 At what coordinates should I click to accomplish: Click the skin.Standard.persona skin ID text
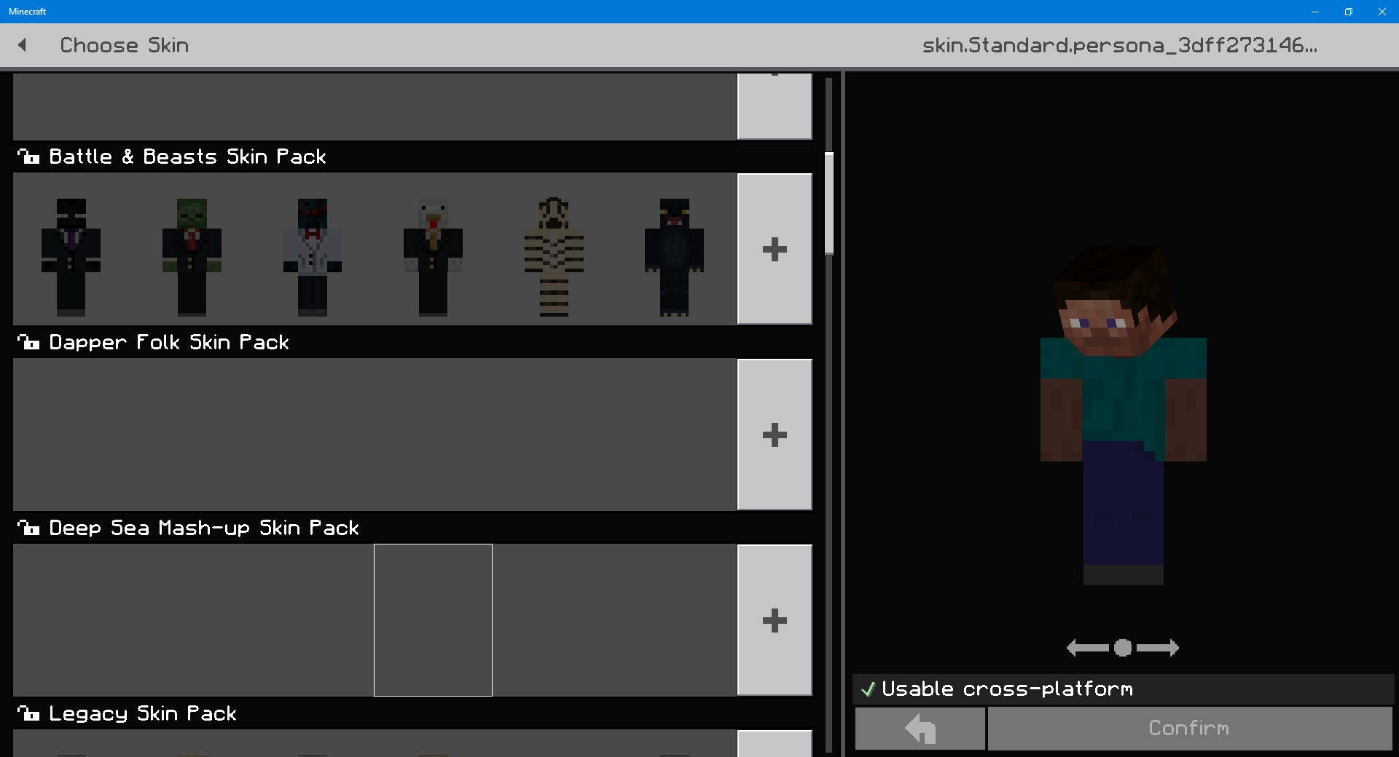pyautogui.click(x=1120, y=45)
